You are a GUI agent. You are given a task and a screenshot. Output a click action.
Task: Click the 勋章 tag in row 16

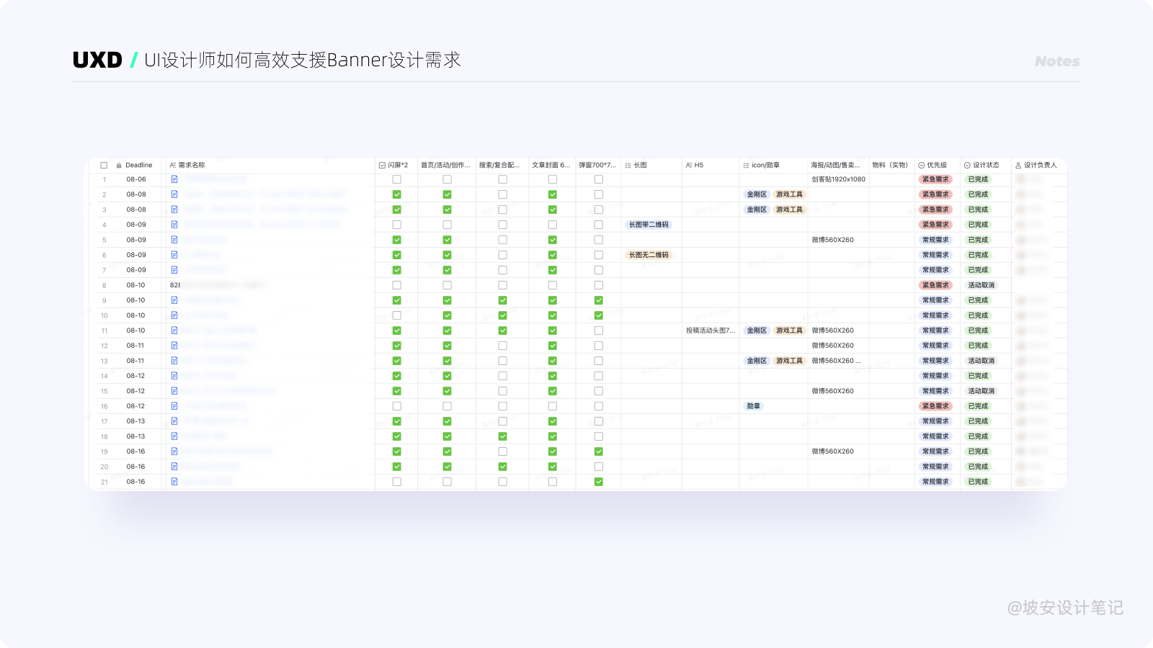(754, 406)
